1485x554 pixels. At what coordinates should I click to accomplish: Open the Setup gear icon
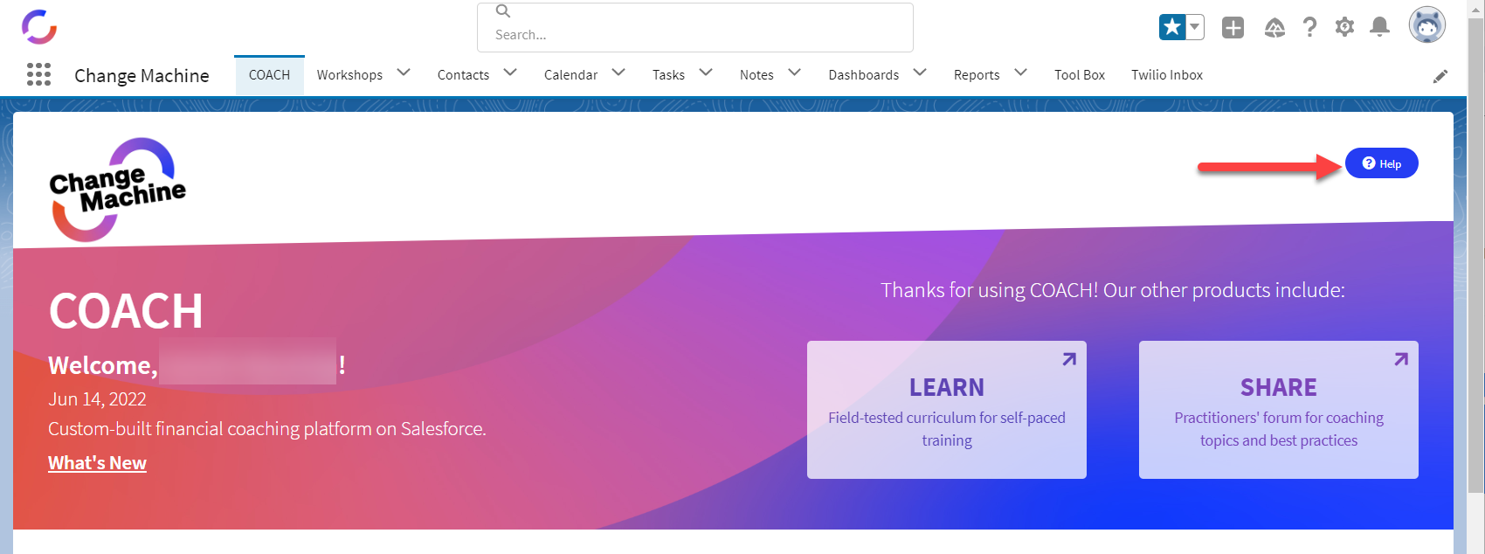click(x=1344, y=27)
